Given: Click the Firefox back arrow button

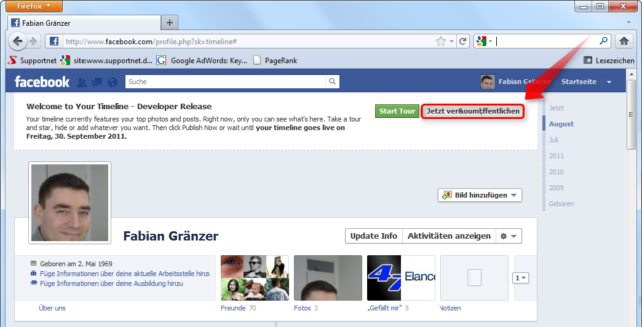Looking at the screenshot, I should [18, 41].
